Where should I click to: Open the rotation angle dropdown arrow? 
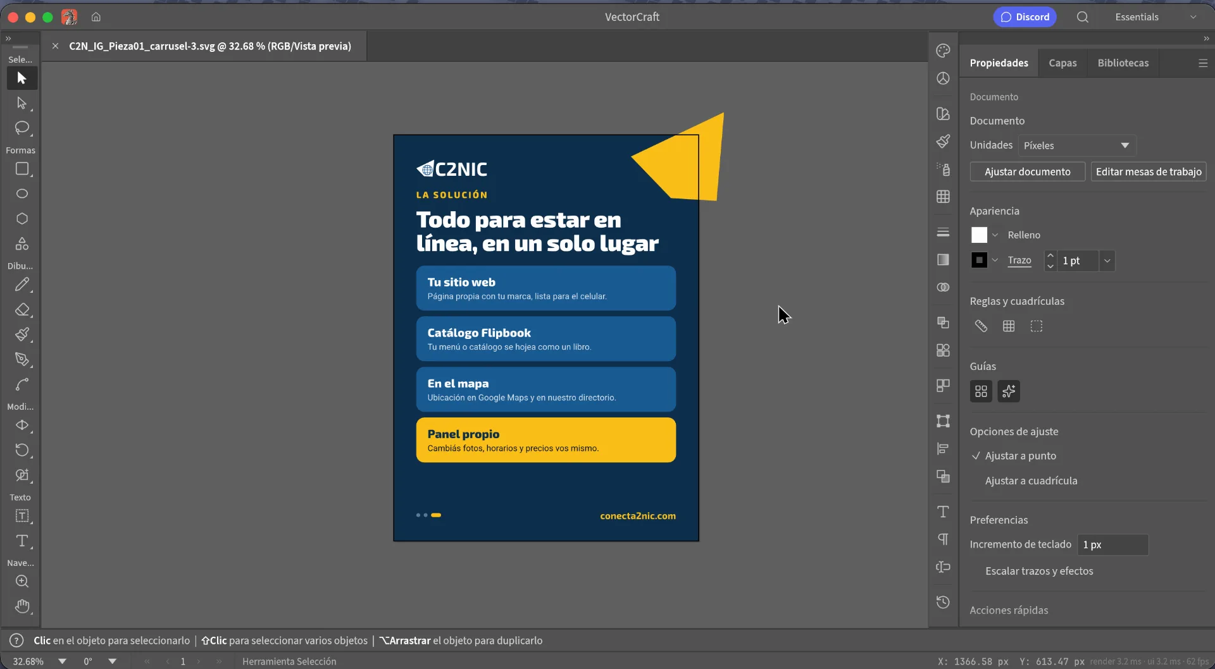point(112,661)
